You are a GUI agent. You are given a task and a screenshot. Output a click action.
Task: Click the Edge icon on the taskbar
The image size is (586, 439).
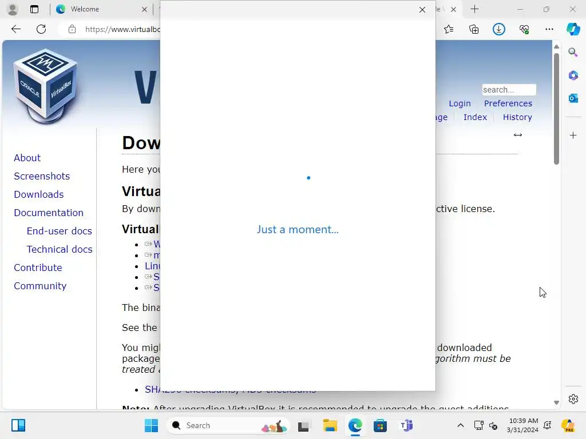(x=355, y=425)
